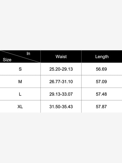
Task: Select the Size label in header
Action: tap(7, 60)
